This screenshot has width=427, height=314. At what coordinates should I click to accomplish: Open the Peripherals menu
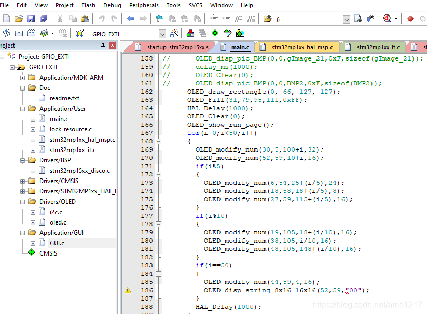click(x=144, y=5)
